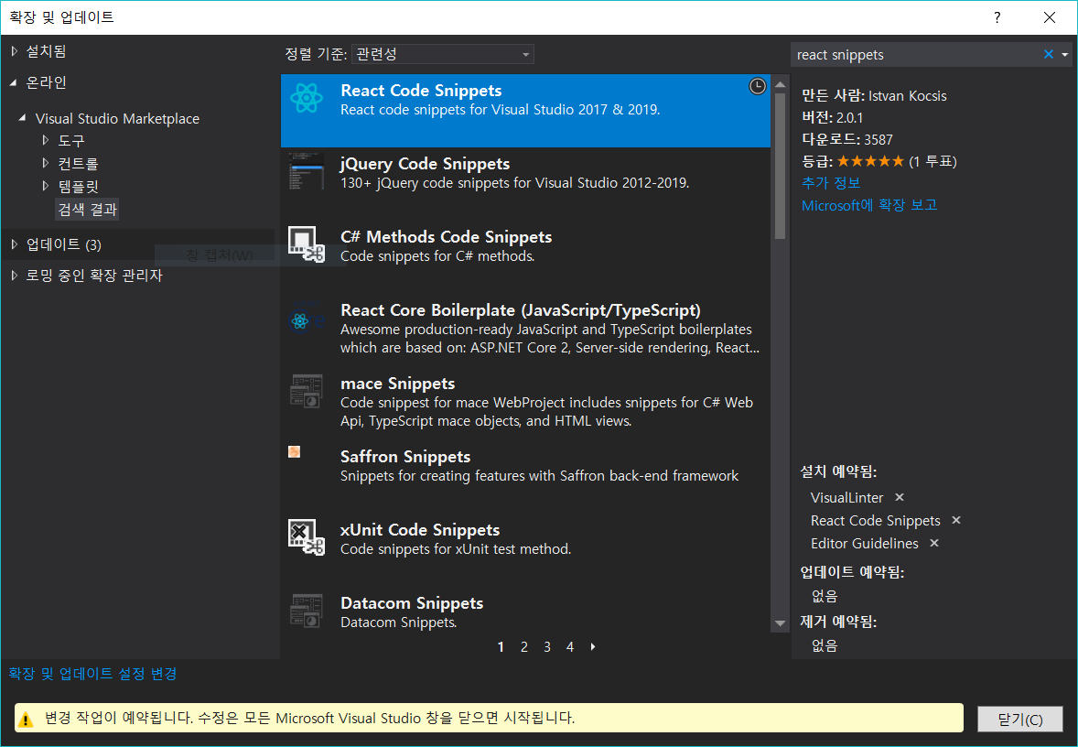Collapse the Visual Studio Marketplace node
The height and width of the screenshot is (747, 1078).
23,118
